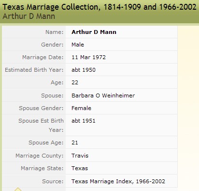The width and height of the screenshot is (199, 191).
Task: Click the Marriage State value Texas
Action: (80, 168)
